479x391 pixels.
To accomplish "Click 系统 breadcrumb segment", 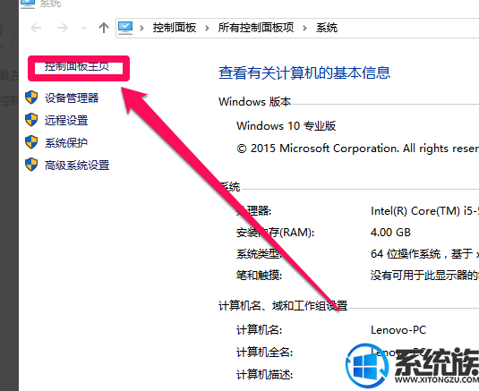I will (x=327, y=28).
